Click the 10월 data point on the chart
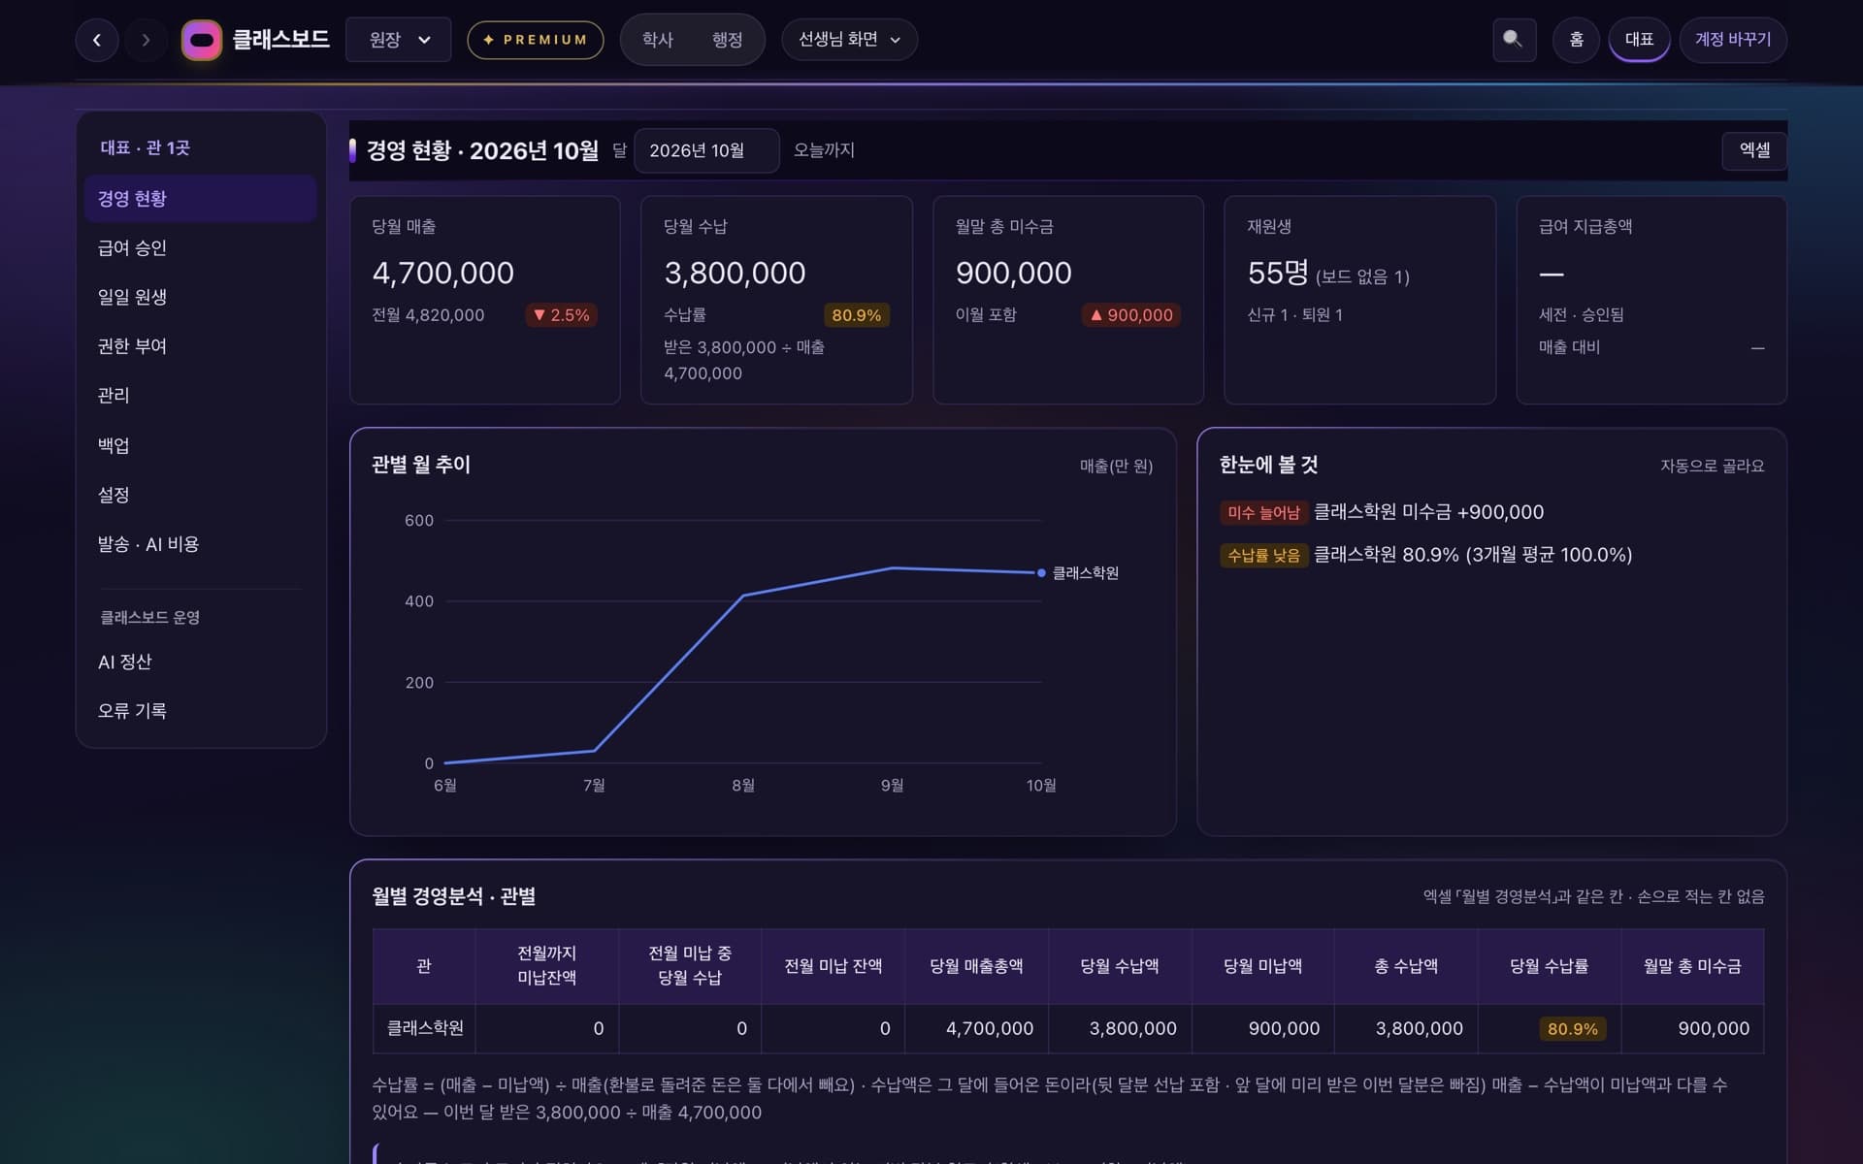 tap(1041, 573)
